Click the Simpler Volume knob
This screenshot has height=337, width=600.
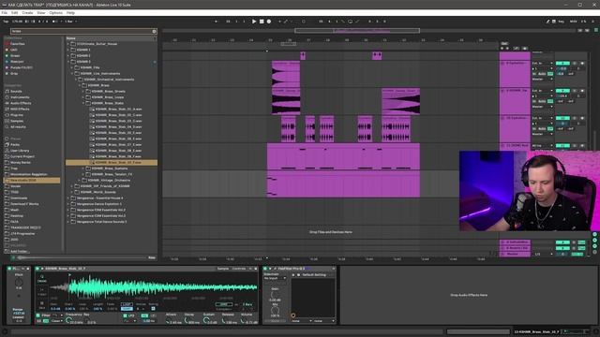click(244, 320)
